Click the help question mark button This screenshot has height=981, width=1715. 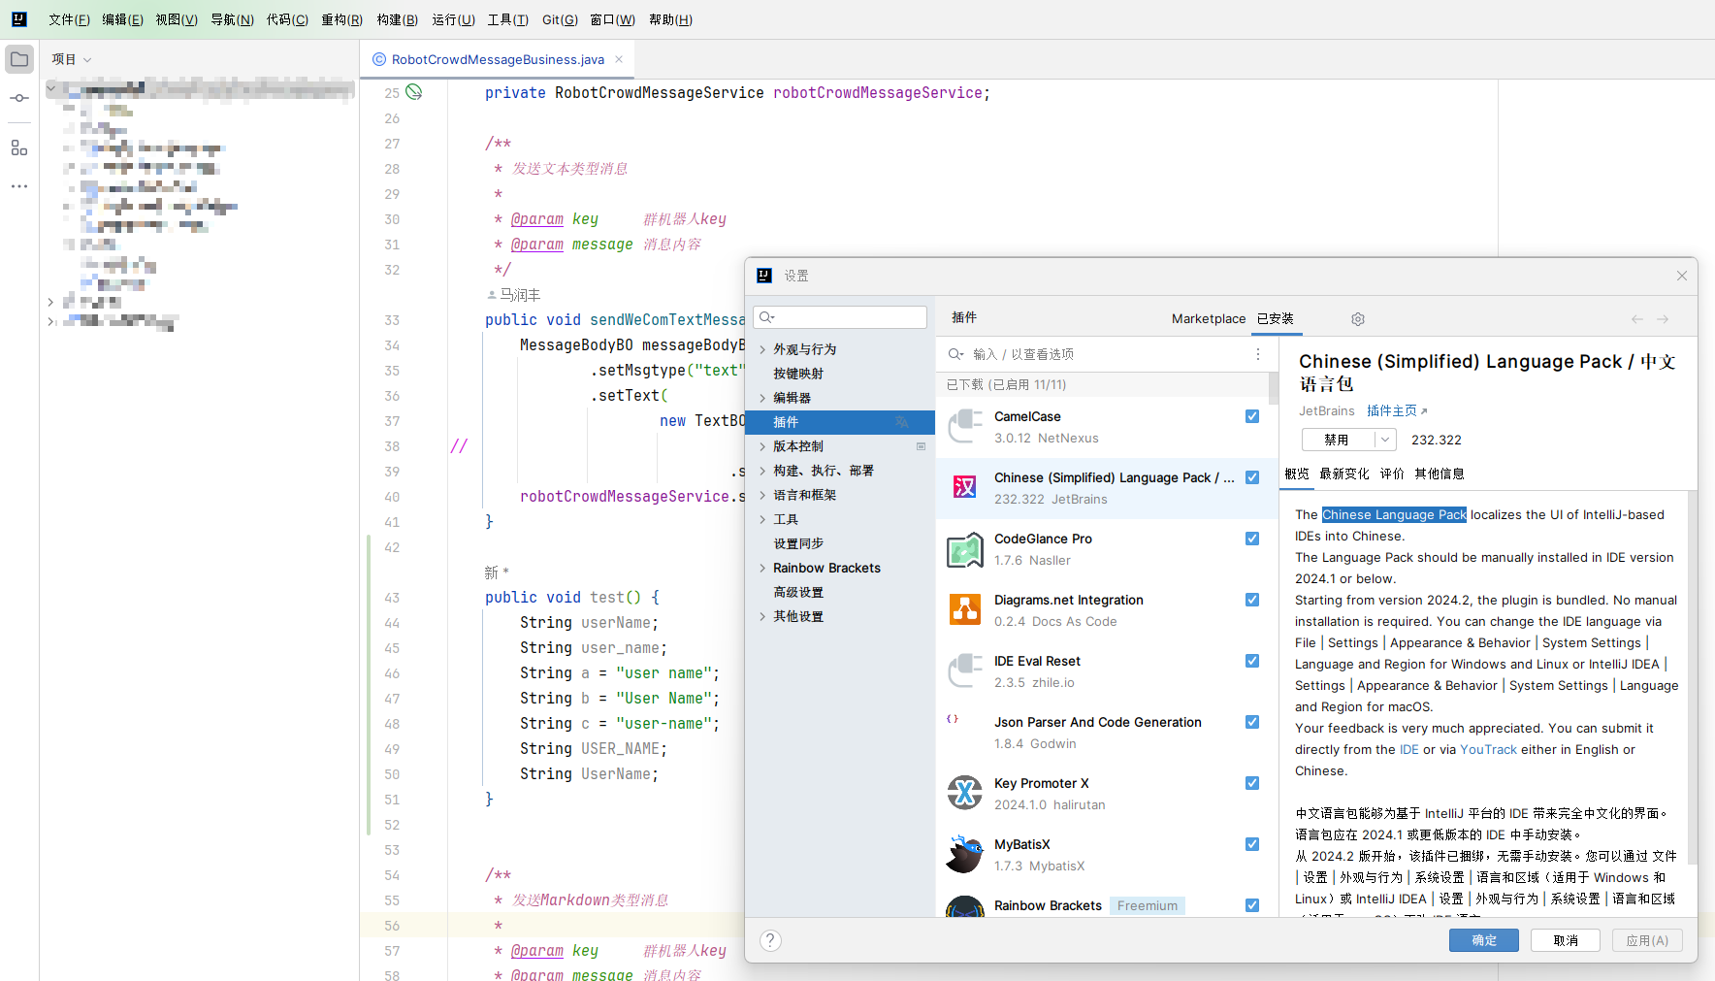[771, 940]
